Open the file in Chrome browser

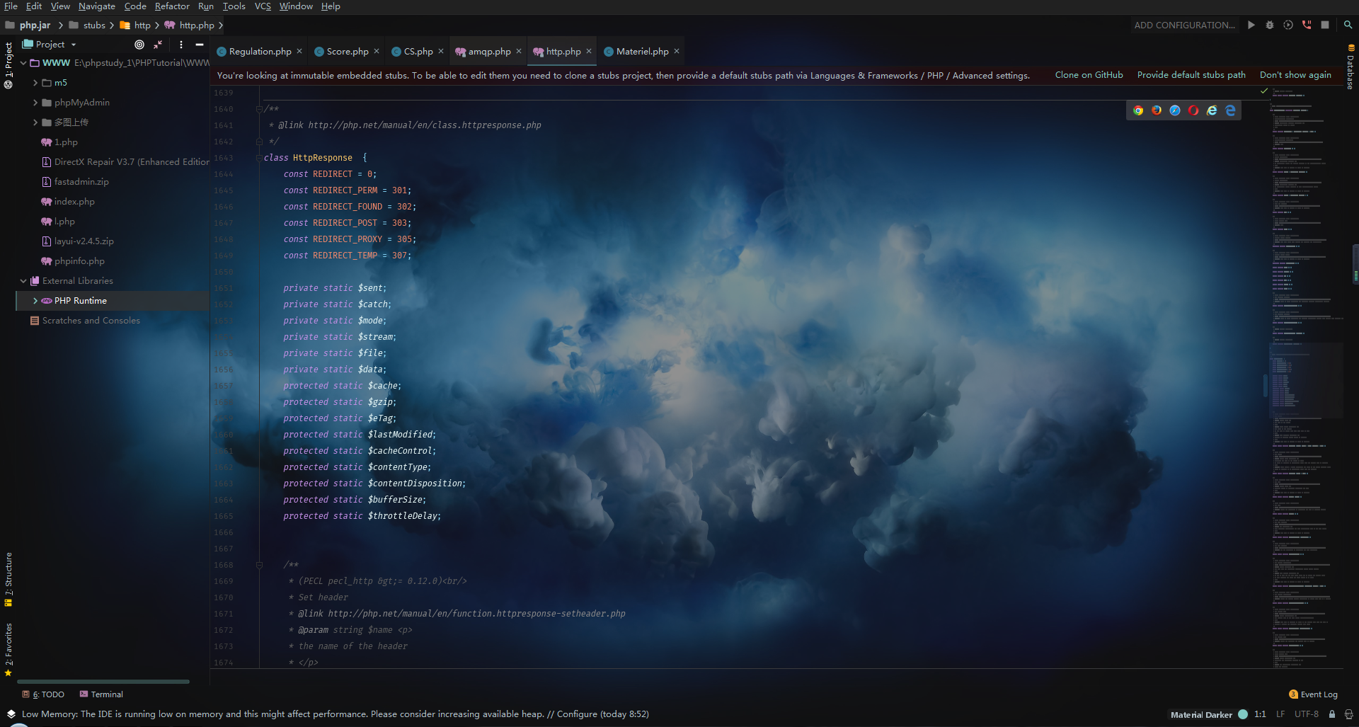(1138, 110)
